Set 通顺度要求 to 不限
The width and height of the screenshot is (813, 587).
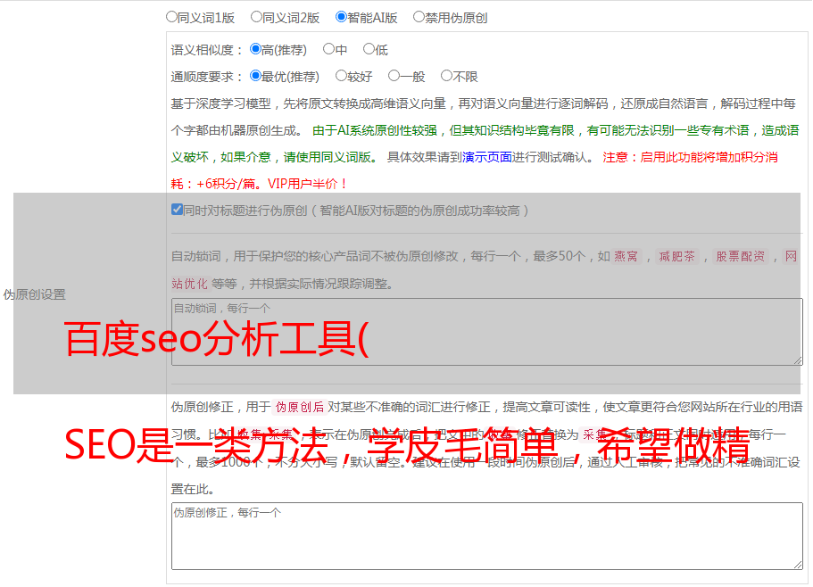pos(446,77)
